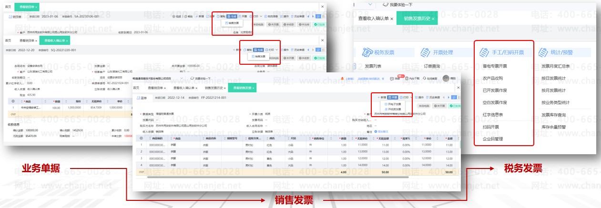Screen dimensions: 601x208
Task: Select 查看销售发票 tab in front window
Action: [x=243, y=88]
